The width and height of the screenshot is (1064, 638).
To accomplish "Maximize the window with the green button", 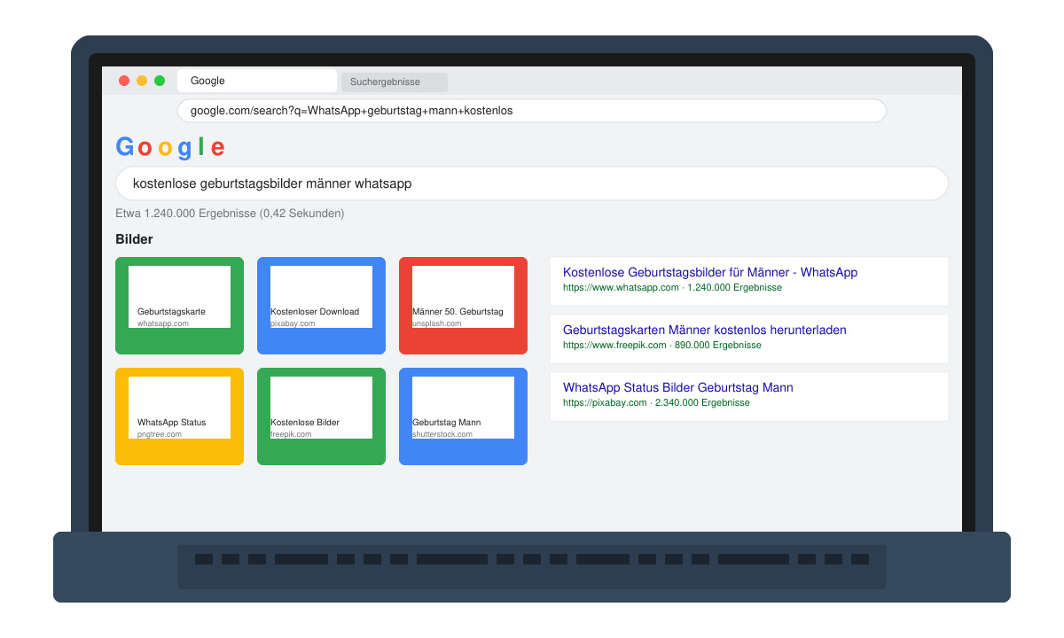I will [x=160, y=81].
